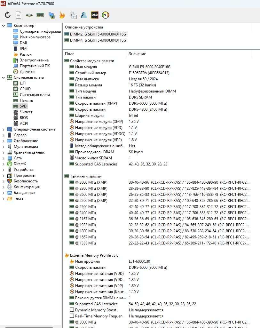Select the ЦП processor item
Screen dimensions: 260x328
(20, 83)
